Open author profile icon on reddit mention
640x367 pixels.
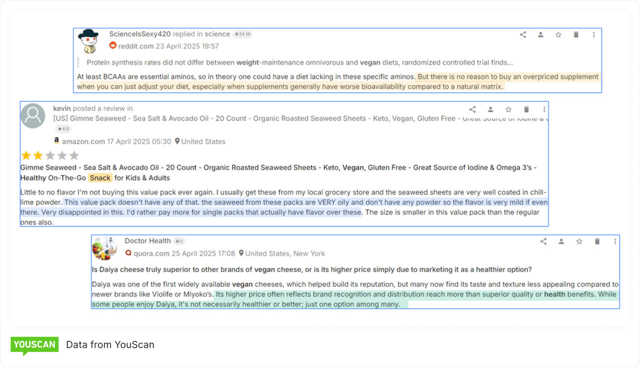tap(540, 35)
